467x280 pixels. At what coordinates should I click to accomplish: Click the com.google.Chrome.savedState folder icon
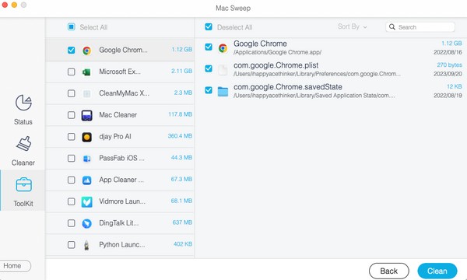pyautogui.click(x=223, y=91)
